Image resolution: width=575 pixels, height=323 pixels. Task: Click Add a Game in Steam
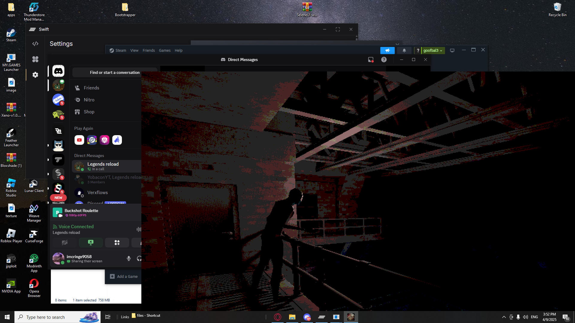[124, 277]
